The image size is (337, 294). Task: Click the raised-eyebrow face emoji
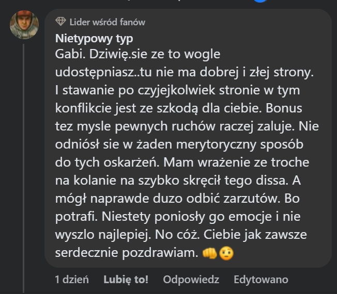coord(225,253)
